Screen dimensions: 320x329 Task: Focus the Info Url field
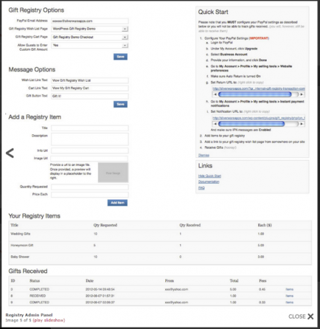(90, 151)
